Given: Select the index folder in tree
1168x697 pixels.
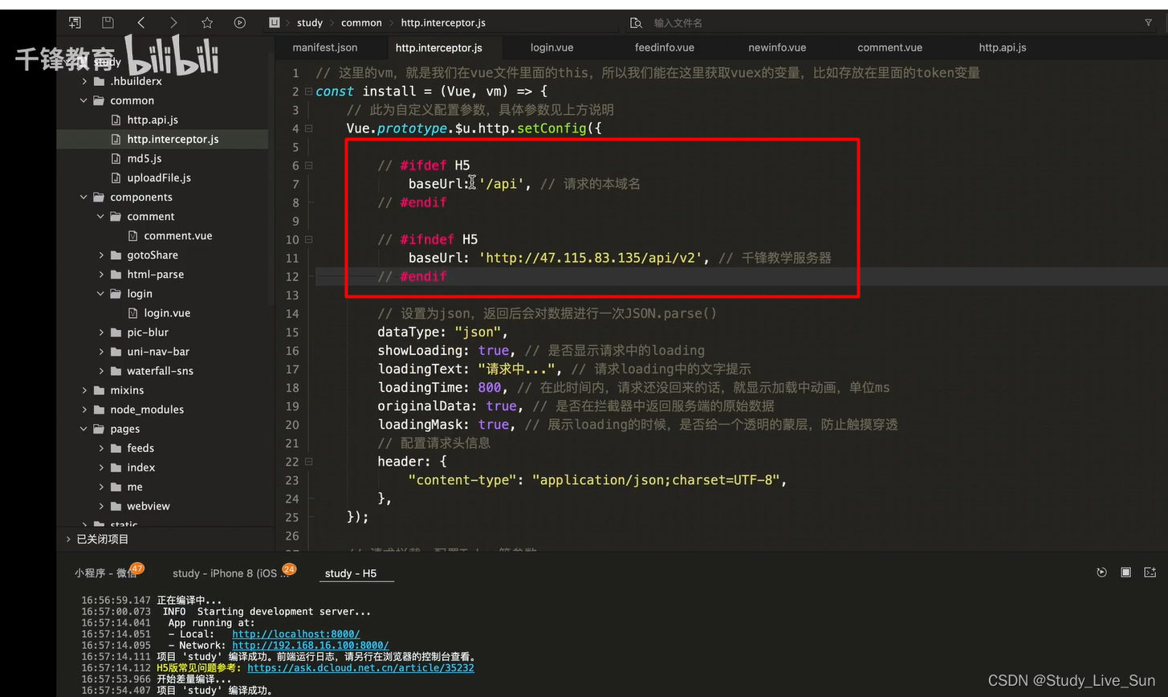Looking at the screenshot, I should (x=141, y=467).
